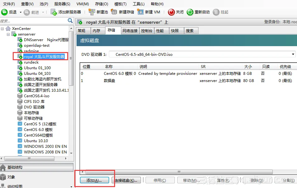Click the 基础结构 house icon

click(3, 167)
